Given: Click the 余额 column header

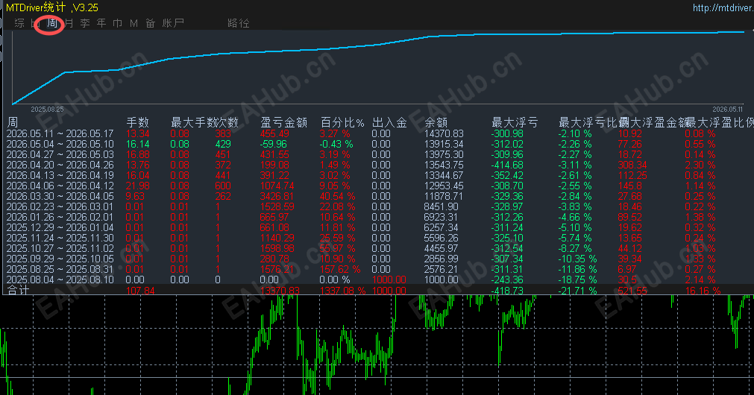Looking at the screenshot, I should point(436,122).
